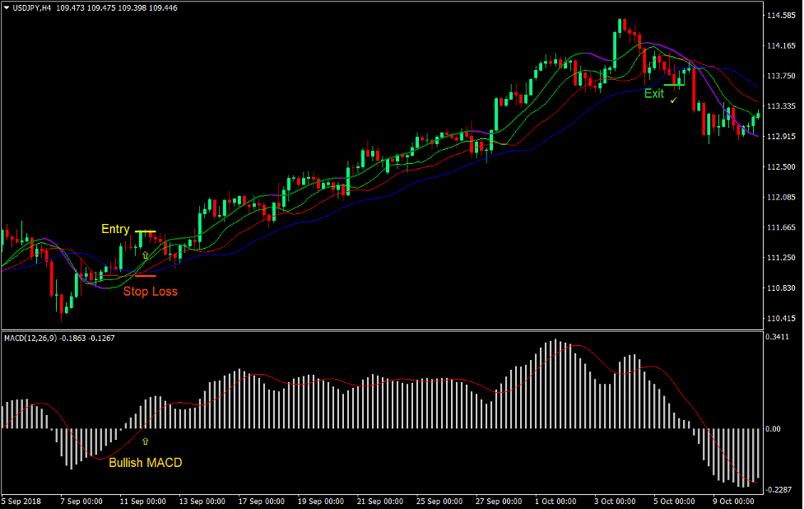Select the Bullish MACD text annotation
This screenshot has height=509, width=804.
145,463
